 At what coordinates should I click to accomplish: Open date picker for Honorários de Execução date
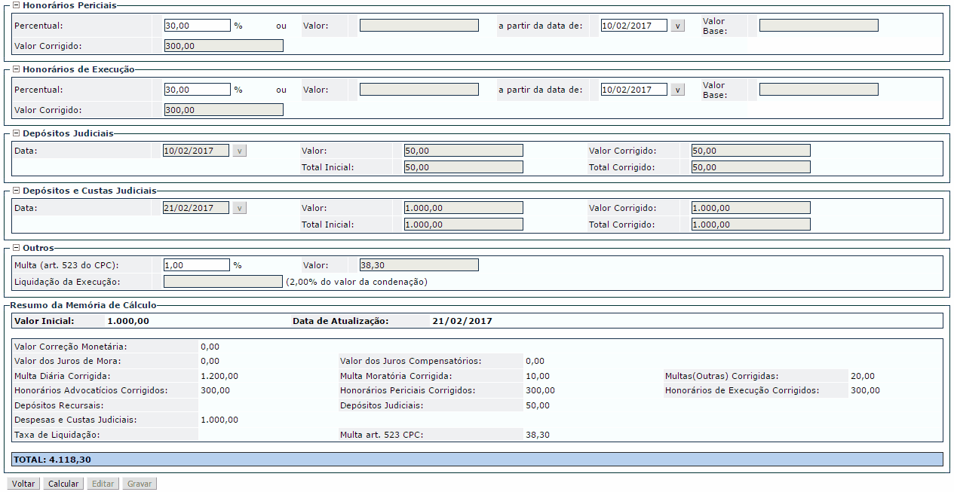tap(678, 90)
